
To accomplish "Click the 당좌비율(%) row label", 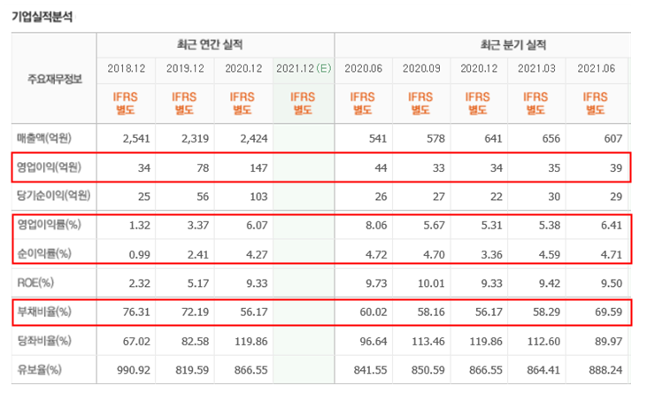I will click(44, 341).
